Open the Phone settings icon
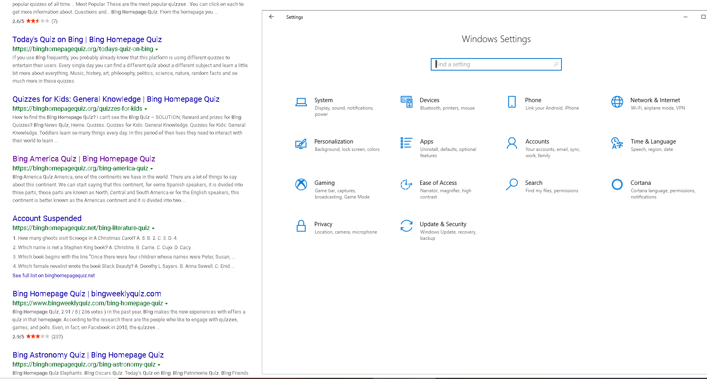 pyautogui.click(x=512, y=102)
